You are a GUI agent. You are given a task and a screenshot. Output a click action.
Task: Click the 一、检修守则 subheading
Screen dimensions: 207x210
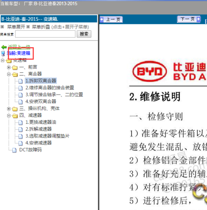[156, 116]
